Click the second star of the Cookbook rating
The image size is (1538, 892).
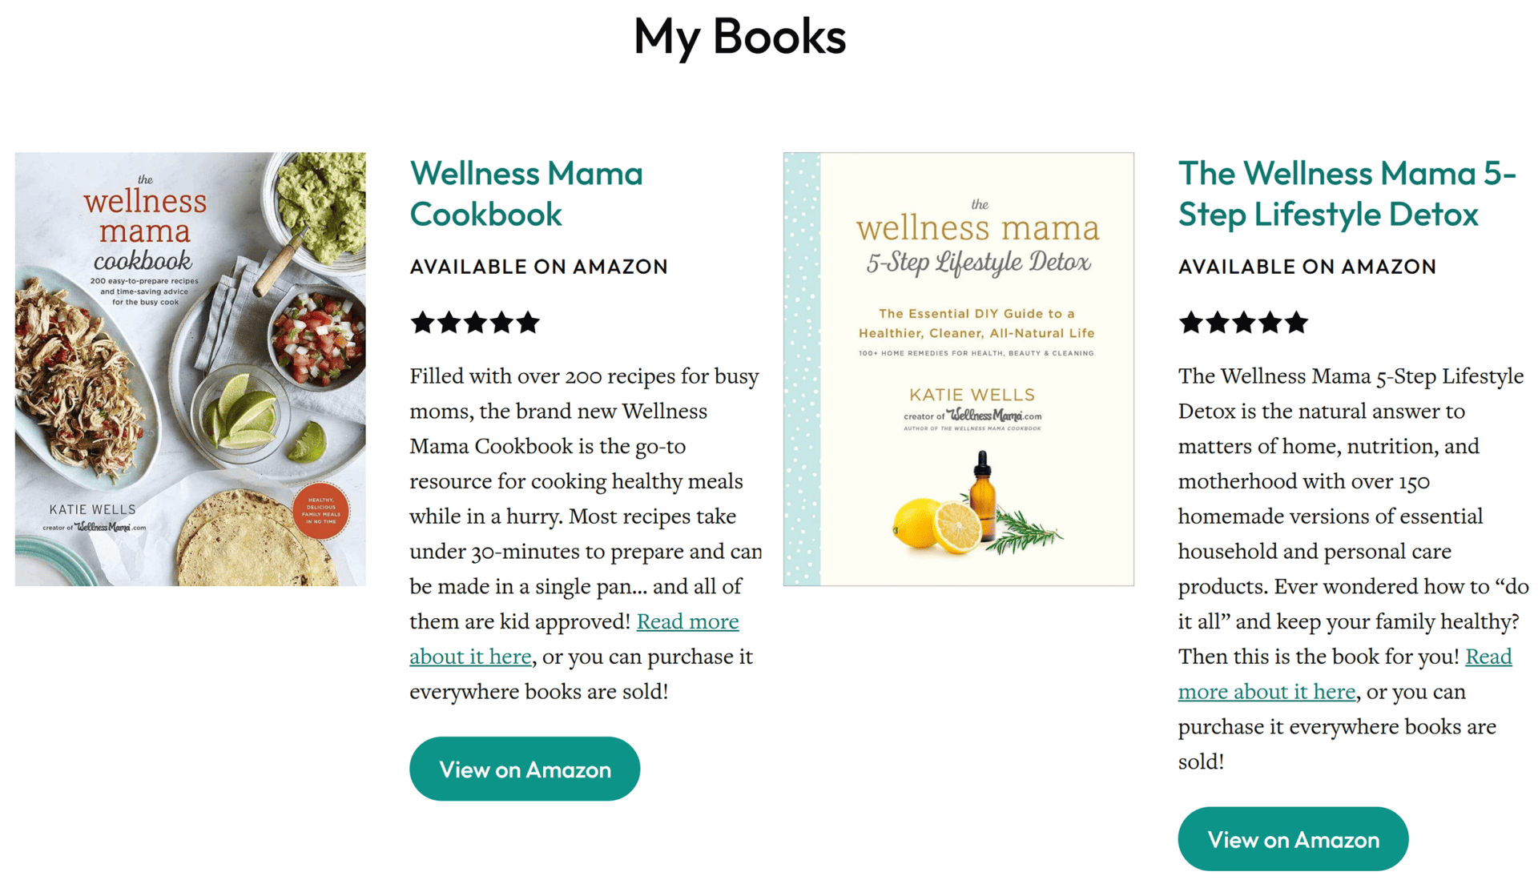[449, 323]
